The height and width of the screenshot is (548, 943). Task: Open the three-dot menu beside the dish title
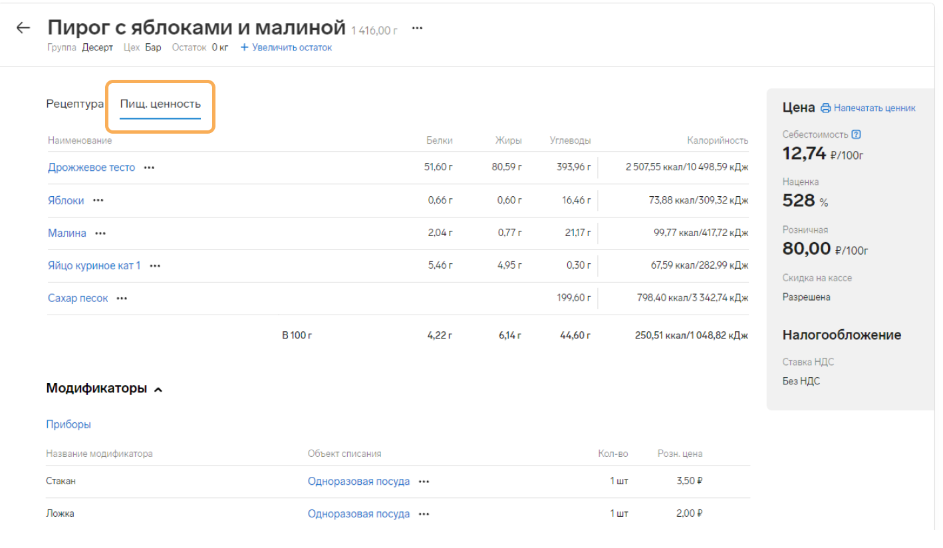point(417,28)
